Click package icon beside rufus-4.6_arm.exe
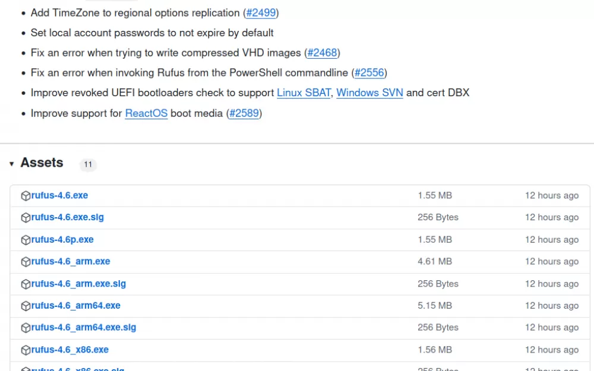 pyautogui.click(x=26, y=262)
